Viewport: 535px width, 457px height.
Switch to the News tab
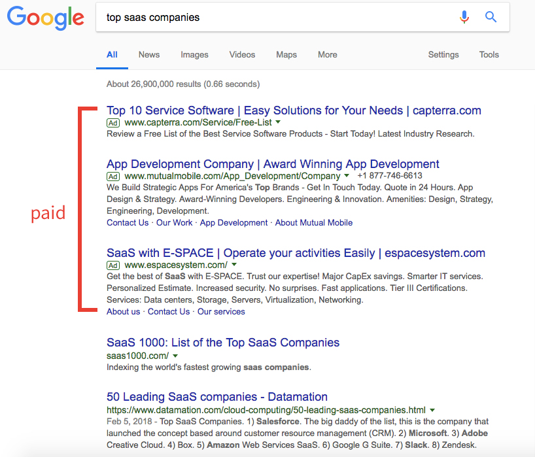[x=149, y=54]
